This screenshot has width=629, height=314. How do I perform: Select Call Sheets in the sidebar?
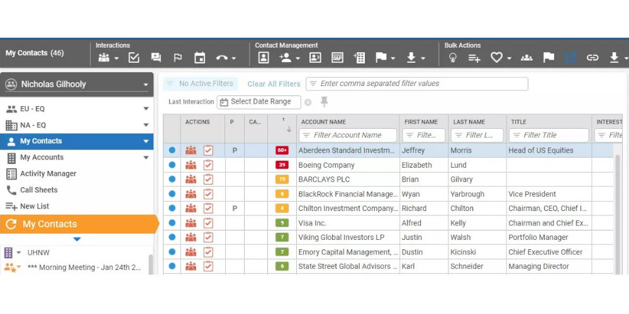point(38,190)
